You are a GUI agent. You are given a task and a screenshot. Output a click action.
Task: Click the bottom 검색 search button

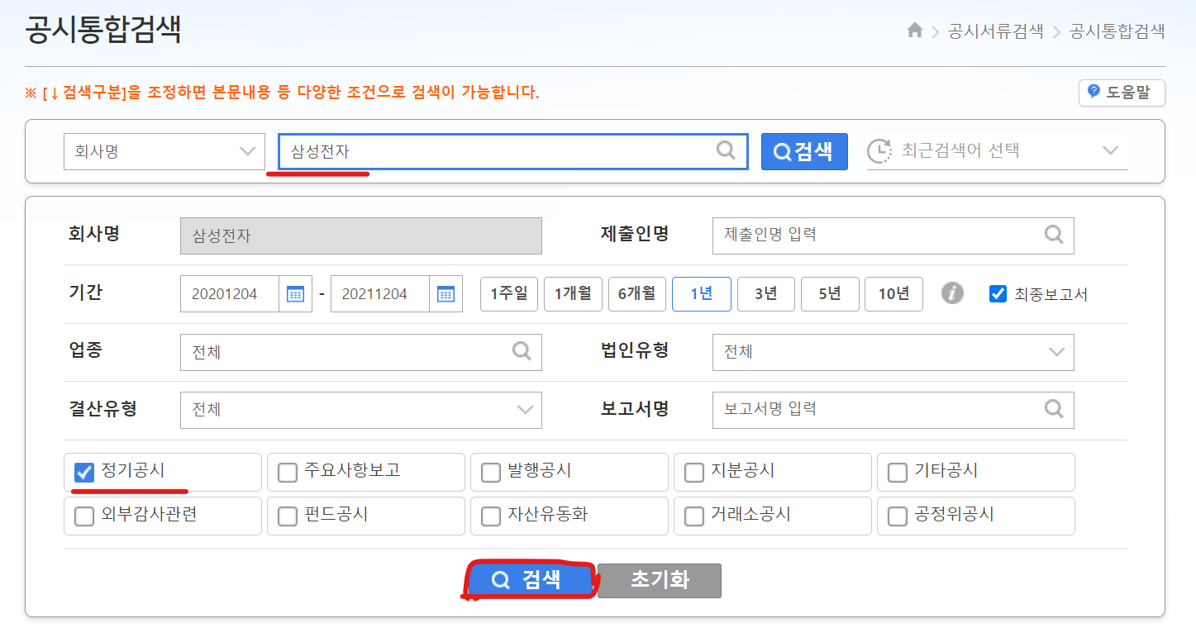click(531, 580)
